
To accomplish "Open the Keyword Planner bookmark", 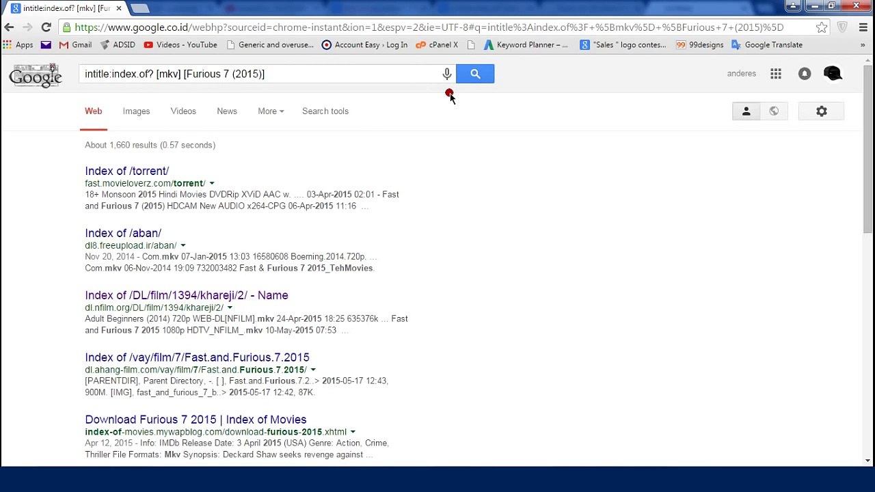I will coord(526,45).
